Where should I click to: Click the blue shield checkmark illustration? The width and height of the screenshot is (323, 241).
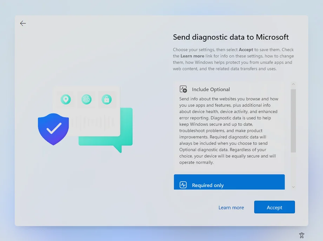(x=53, y=129)
